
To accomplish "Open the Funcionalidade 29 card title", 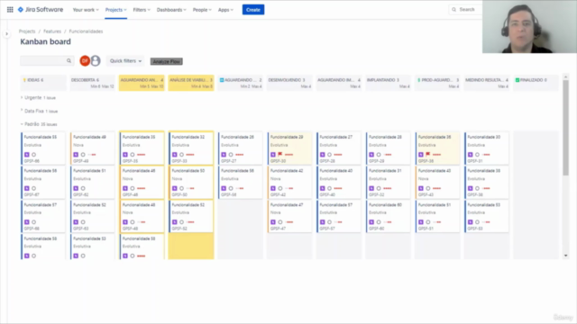I will click(x=287, y=137).
